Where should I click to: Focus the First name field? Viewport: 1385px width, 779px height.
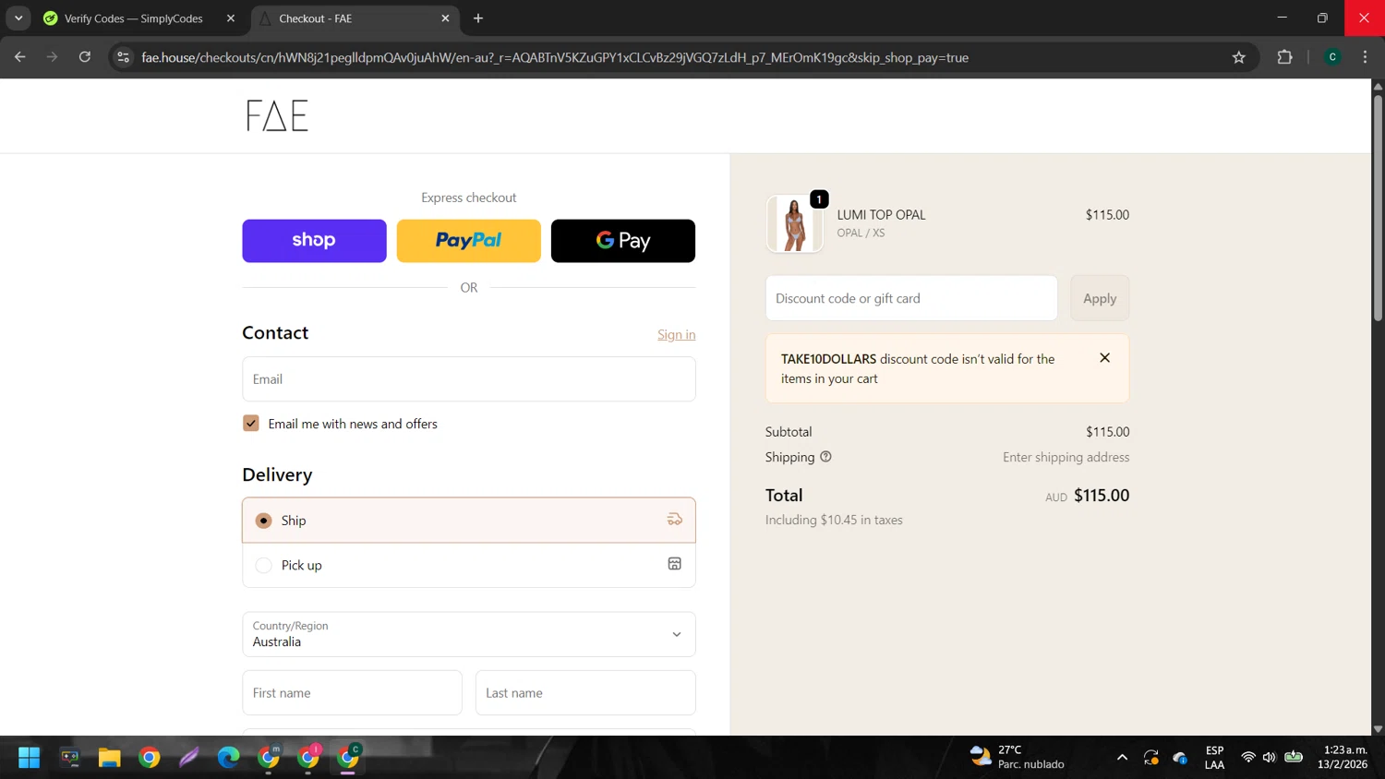[x=352, y=693]
